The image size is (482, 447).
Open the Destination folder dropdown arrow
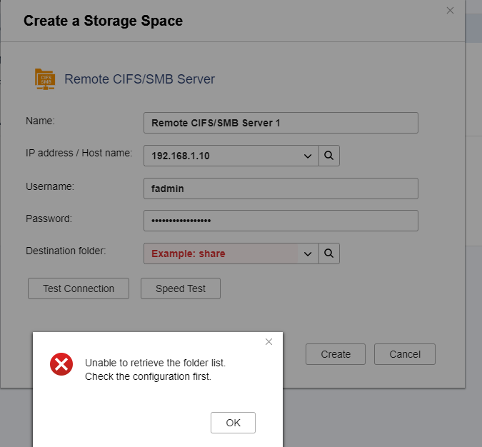(x=308, y=253)
